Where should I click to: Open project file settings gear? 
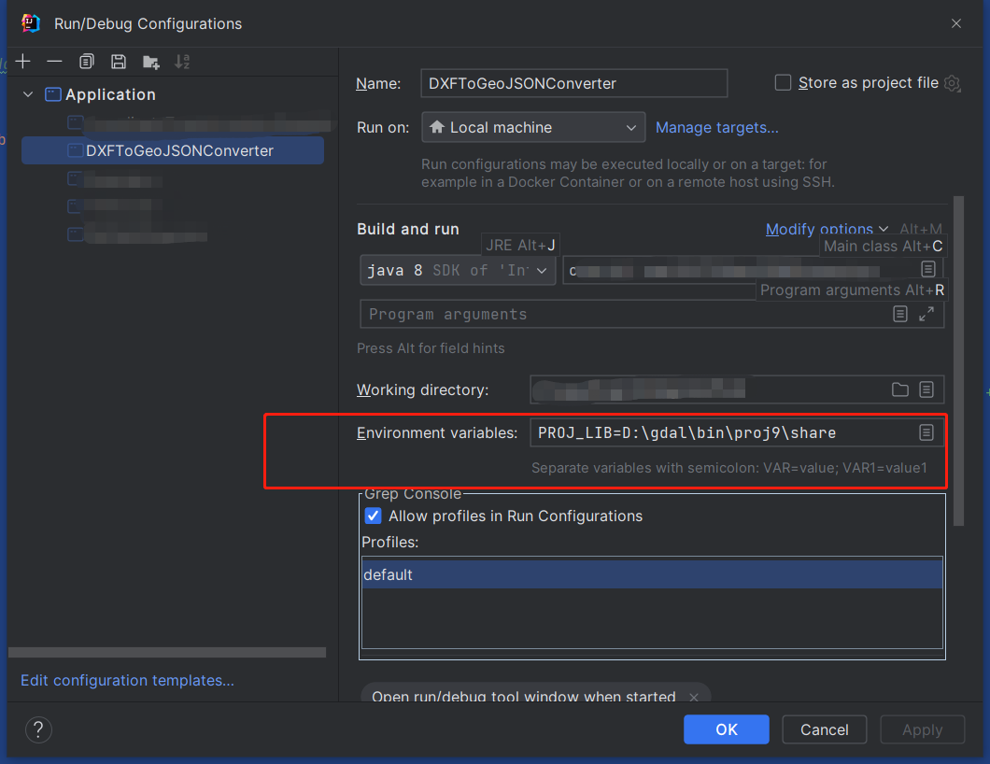pyautogui.click(x=952, y=83)
